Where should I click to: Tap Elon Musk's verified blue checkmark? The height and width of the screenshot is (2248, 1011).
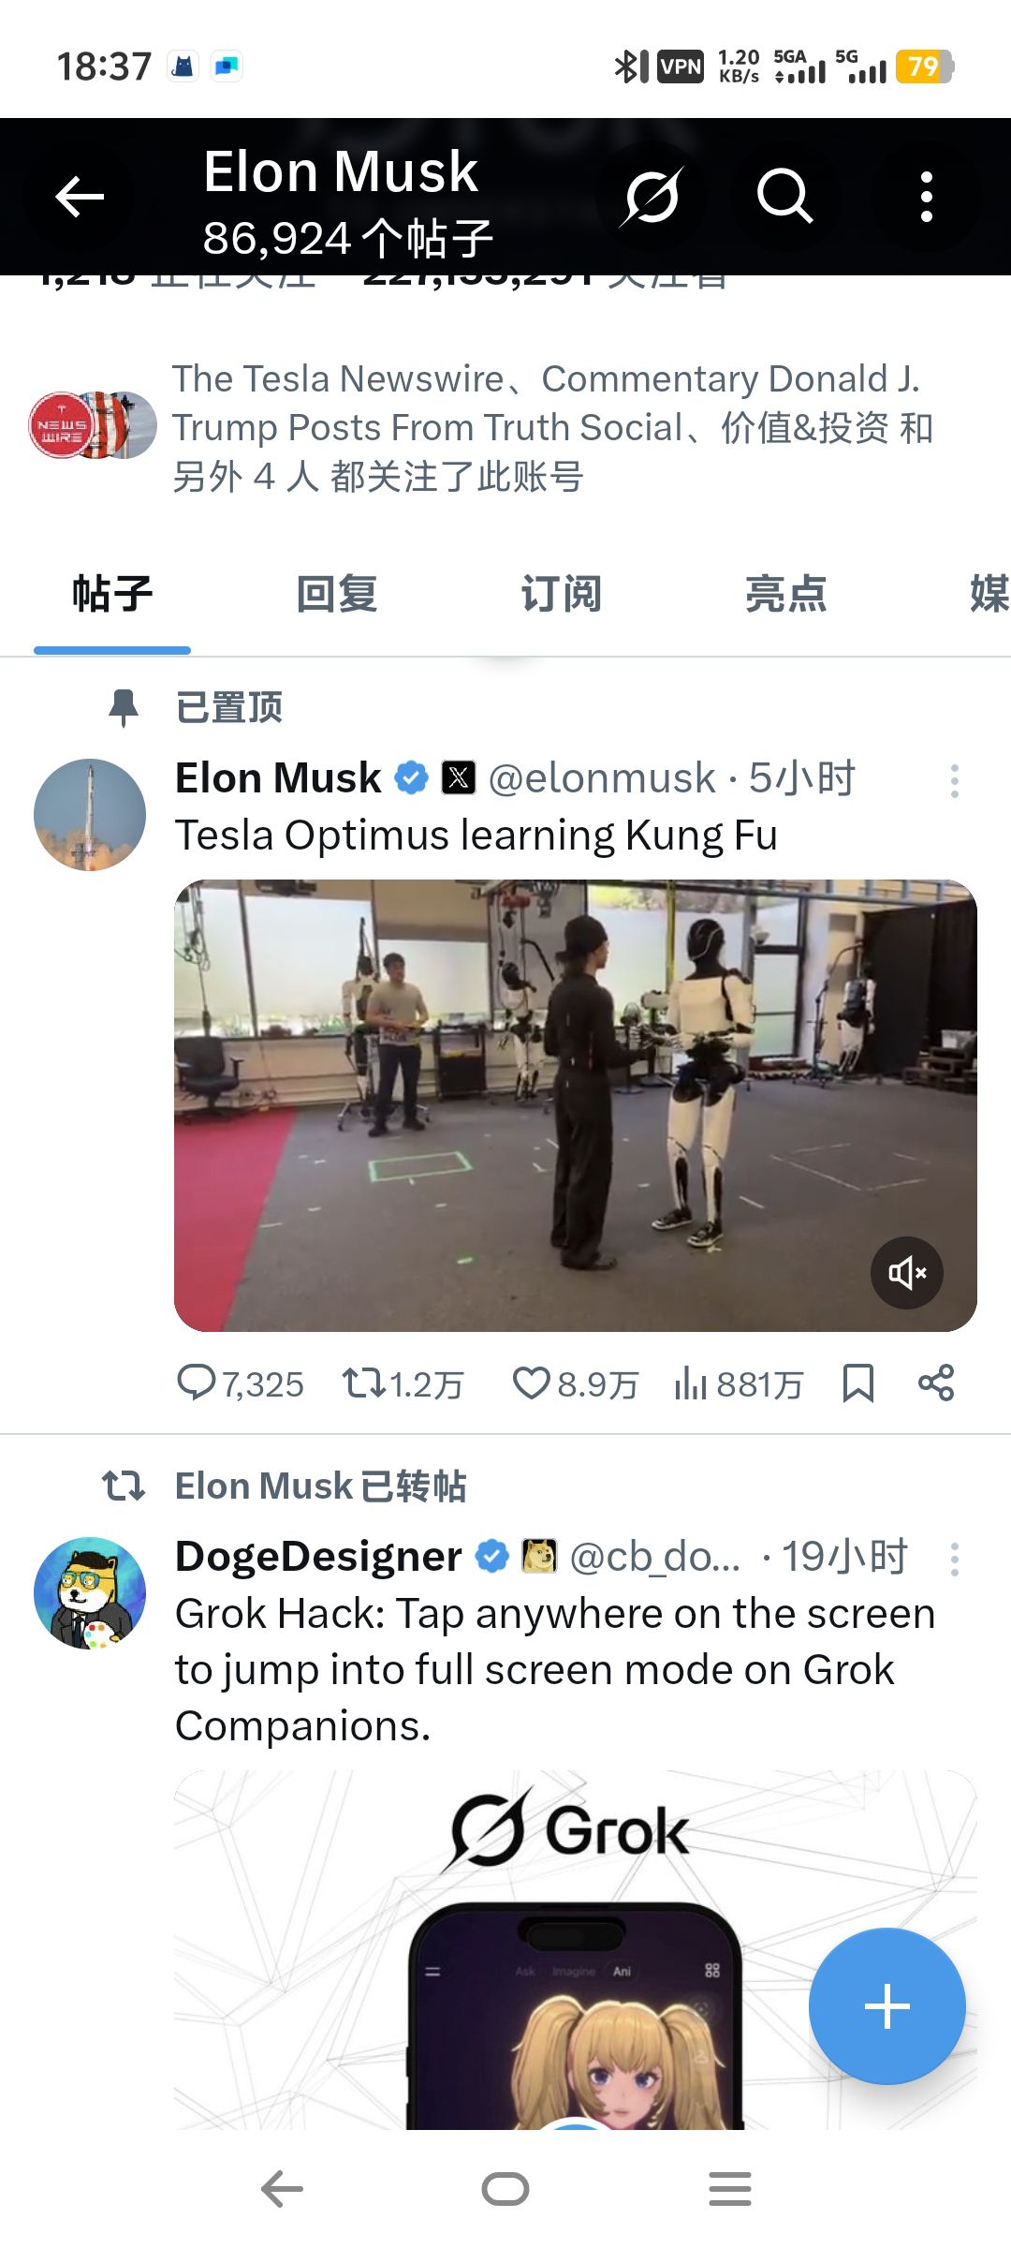point(412,776)
